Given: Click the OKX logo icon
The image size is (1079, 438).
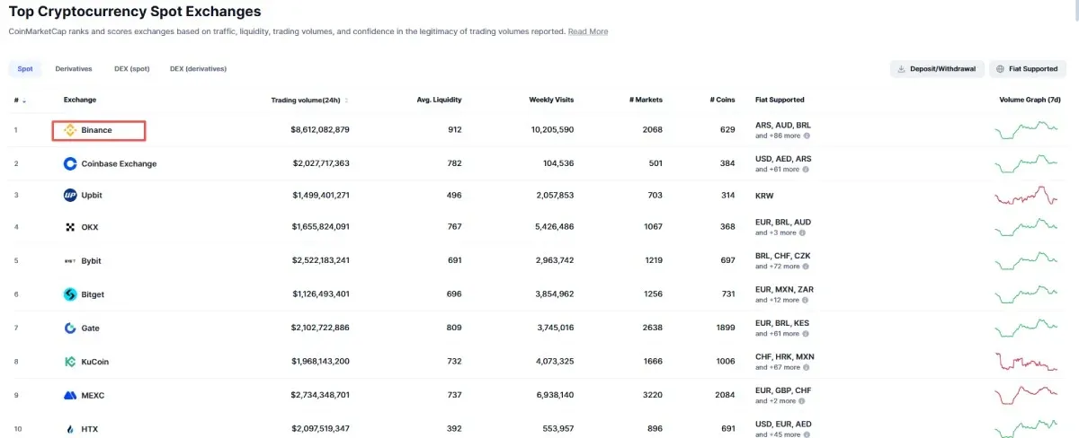Looking at the screenshot, I should tap(70, 228).
